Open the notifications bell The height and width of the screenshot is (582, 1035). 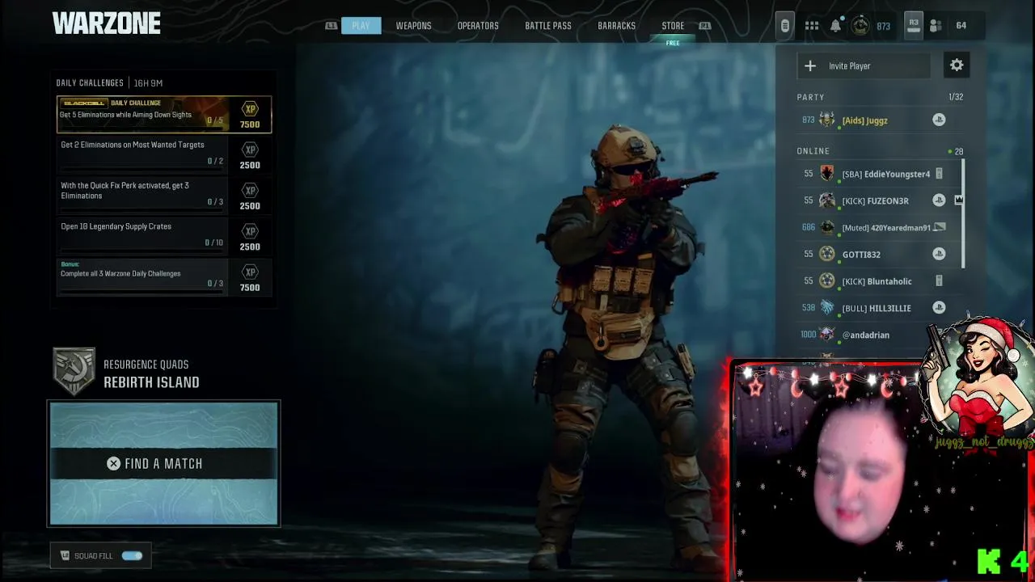pyautogui.click(x=835, y=26)
